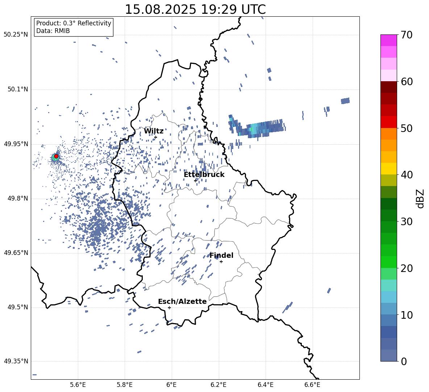
Task: Click the light blue colorbar segment above 10
Action: pos(388,309)
